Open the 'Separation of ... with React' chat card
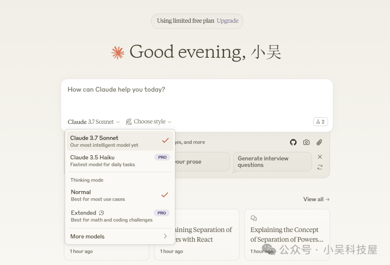 [196, 235]
